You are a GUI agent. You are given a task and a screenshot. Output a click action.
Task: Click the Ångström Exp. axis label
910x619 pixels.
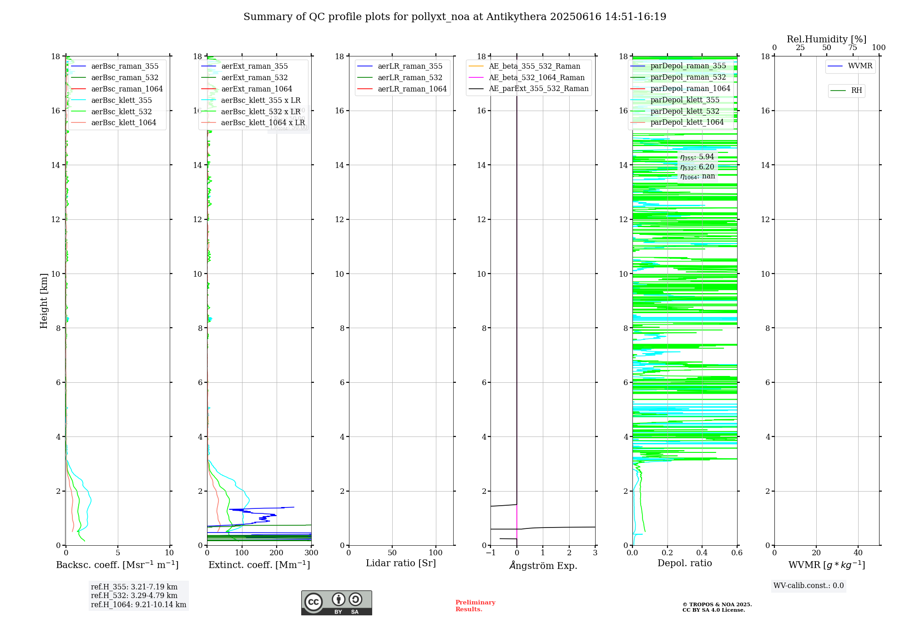(543, 565)
